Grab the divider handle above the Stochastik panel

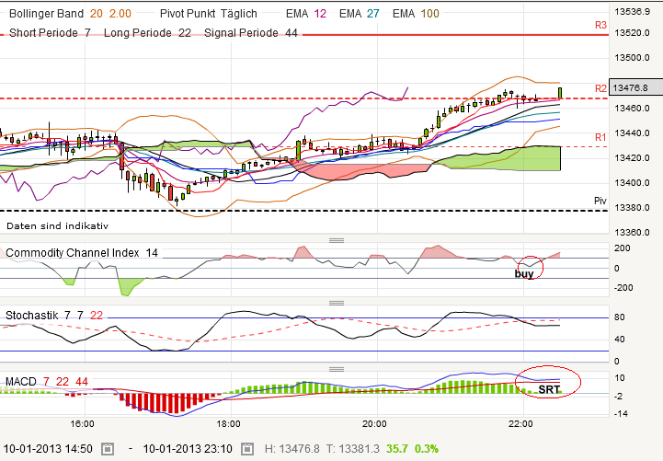tap(337, 303)
